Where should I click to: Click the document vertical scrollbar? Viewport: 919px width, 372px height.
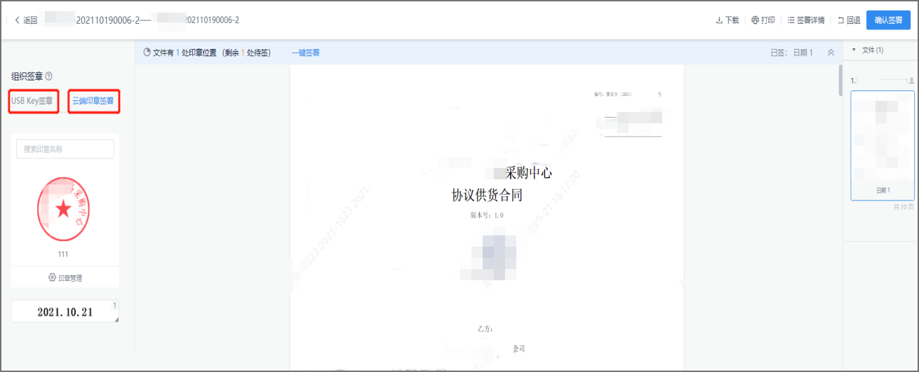[840, 81]
